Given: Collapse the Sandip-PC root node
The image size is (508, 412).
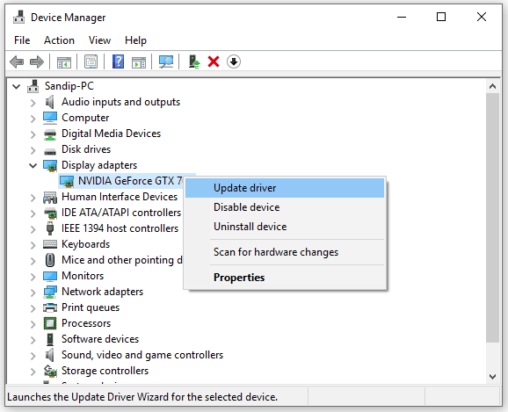Looking at the screenshot, I should (16, 86).
